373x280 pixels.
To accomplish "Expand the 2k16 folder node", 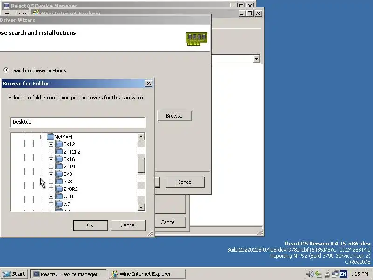I will click(x=51, y=159).
